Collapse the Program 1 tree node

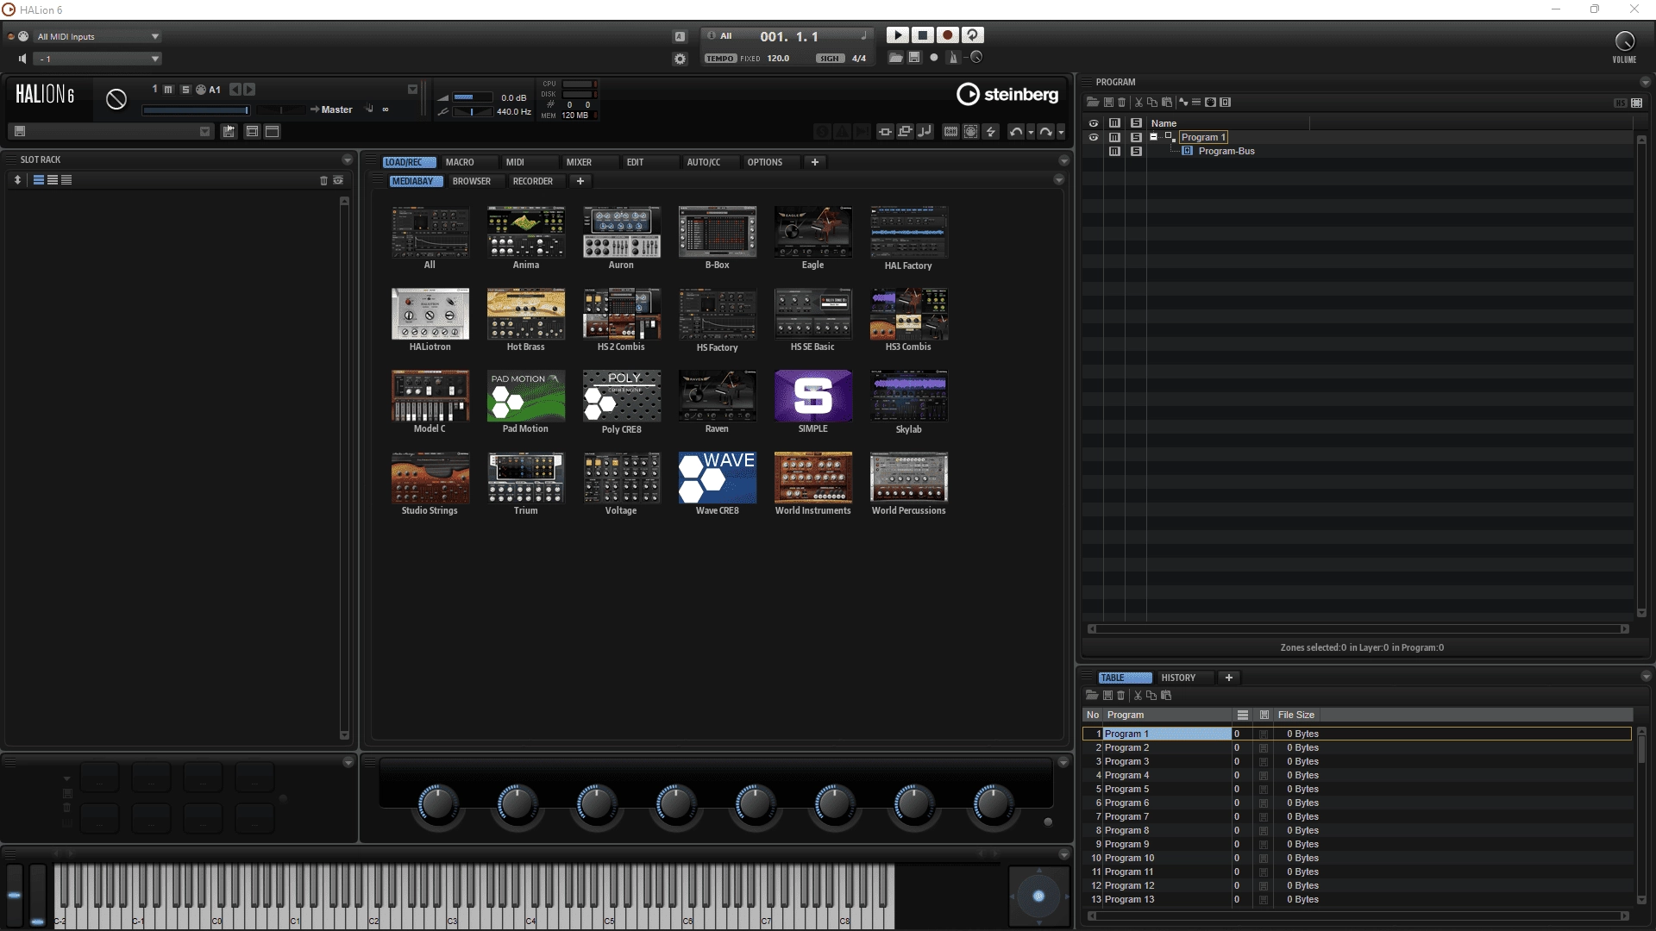1153,137
